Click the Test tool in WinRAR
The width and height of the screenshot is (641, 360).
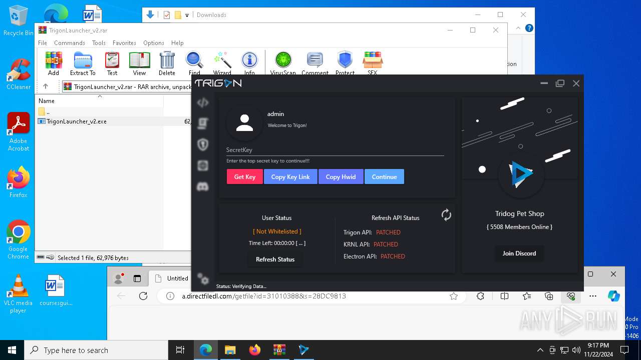(x=112, y=63)
